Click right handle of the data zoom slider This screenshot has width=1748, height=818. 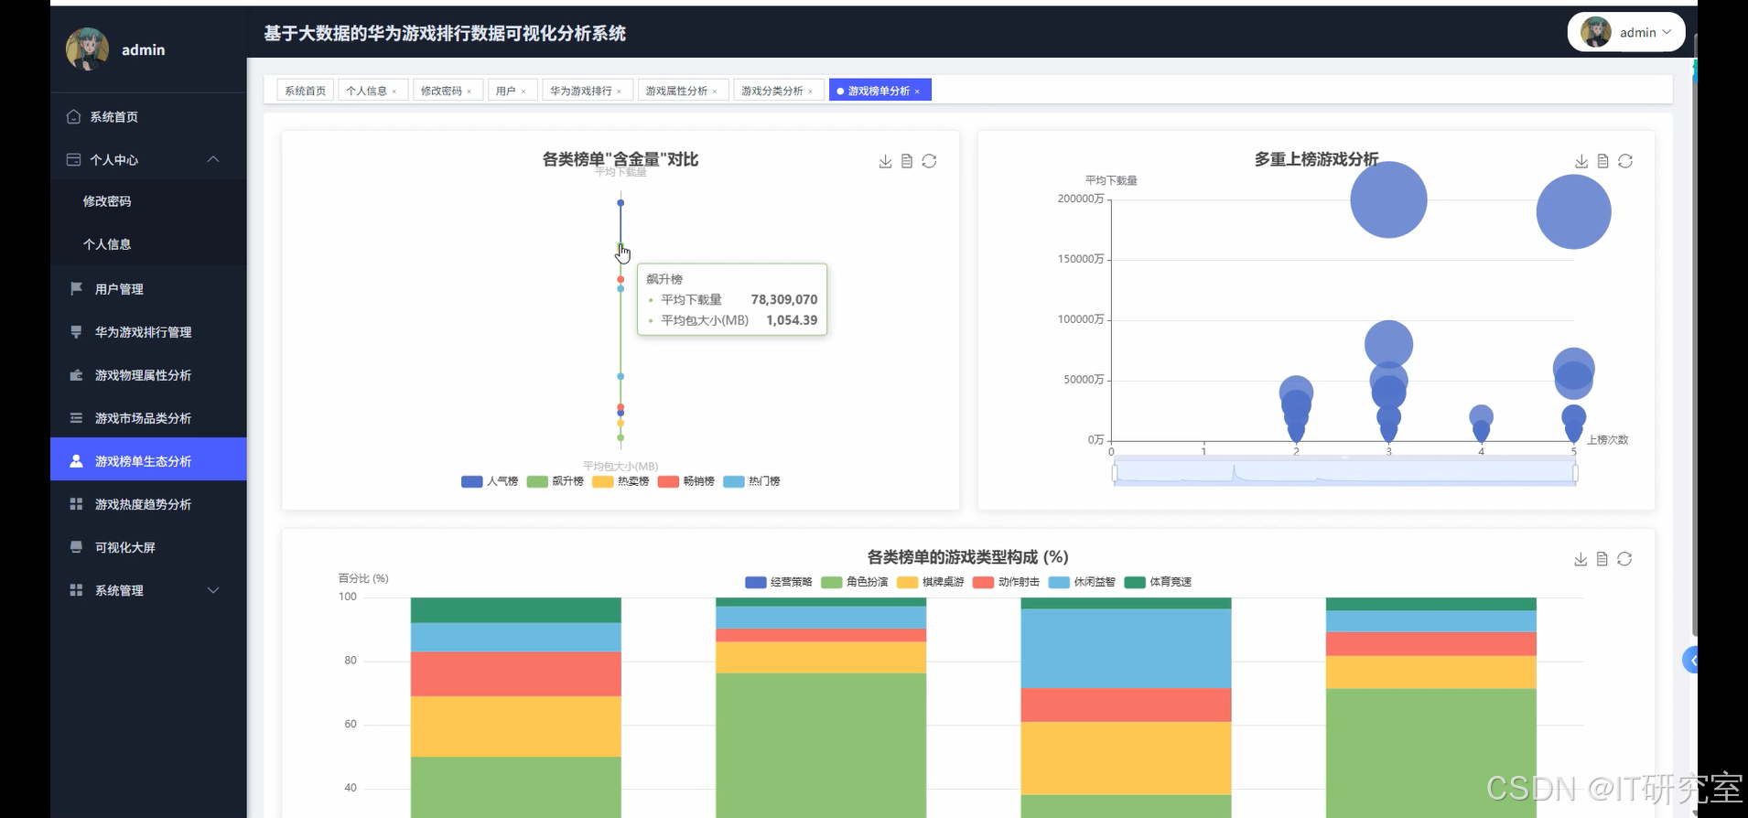(x=1575, y=473)
